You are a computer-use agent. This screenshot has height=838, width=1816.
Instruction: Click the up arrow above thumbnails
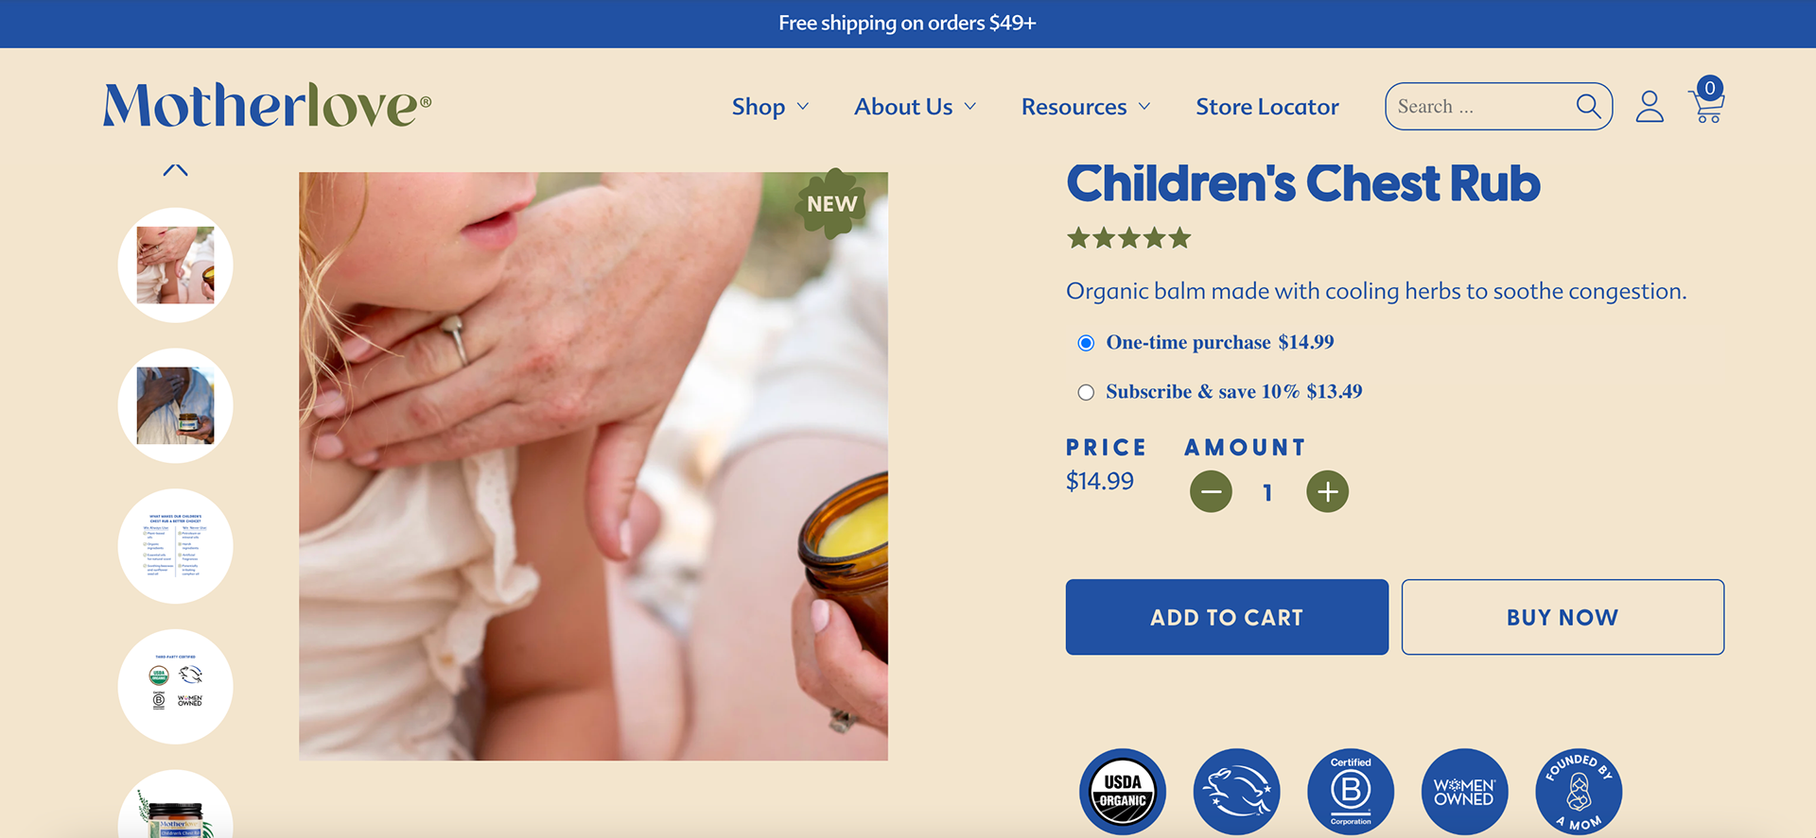[175, 170]
